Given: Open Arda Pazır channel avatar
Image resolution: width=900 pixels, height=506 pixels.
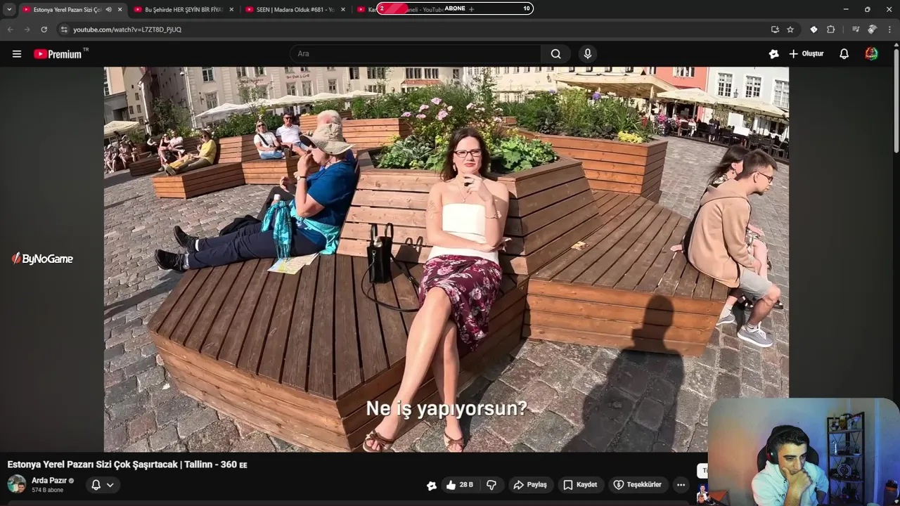Looking at the screenshot, I should tap(17, 484).
